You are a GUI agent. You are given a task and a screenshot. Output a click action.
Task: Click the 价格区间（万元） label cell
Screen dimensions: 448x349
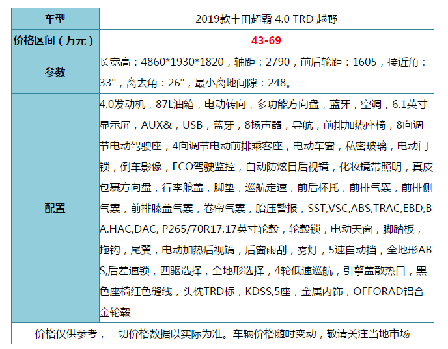[x=55, y=40]
